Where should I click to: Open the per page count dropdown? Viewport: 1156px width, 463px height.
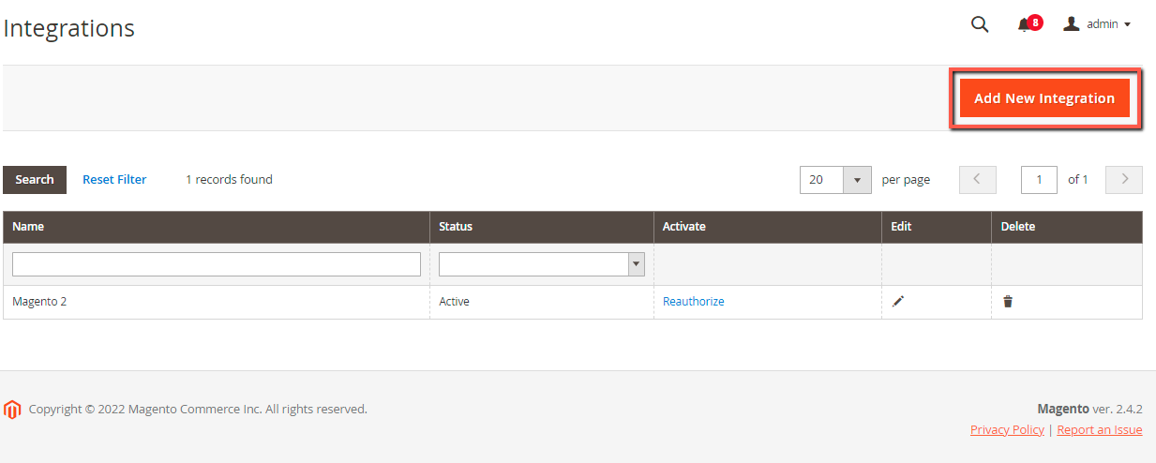(x=835, y=179)
